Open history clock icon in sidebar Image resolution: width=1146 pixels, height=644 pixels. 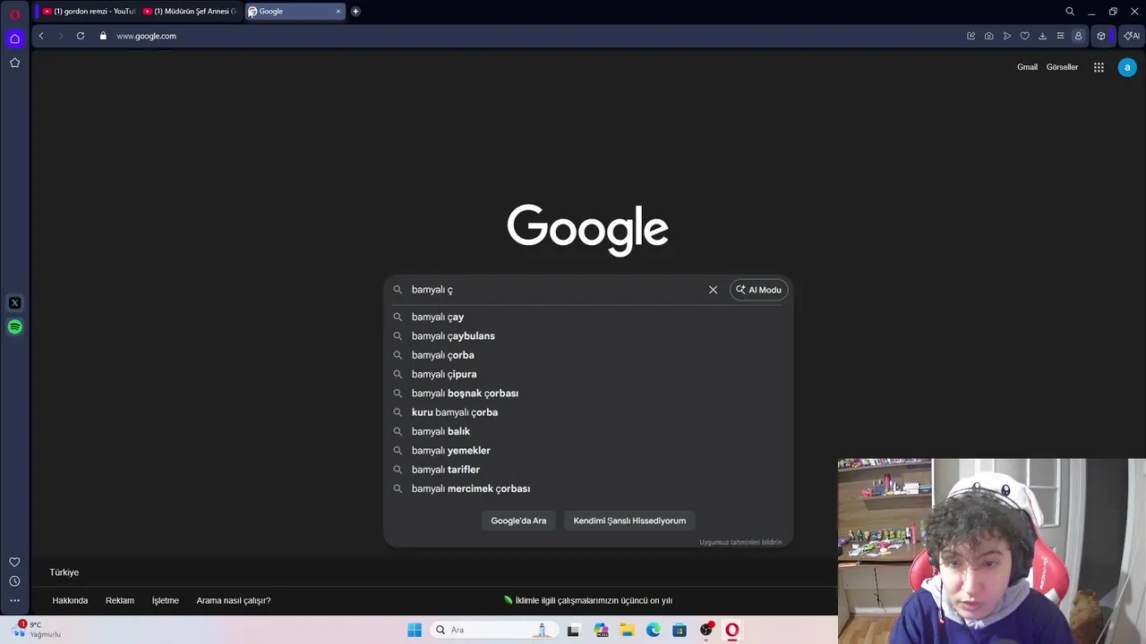tap(14, 581)
